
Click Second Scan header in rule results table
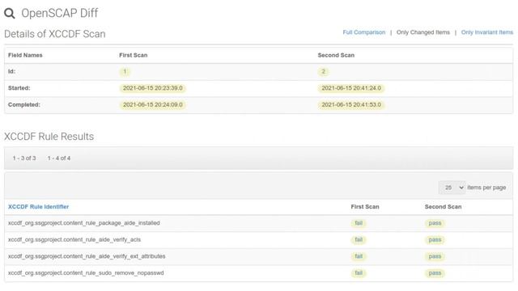click(443, 207)
